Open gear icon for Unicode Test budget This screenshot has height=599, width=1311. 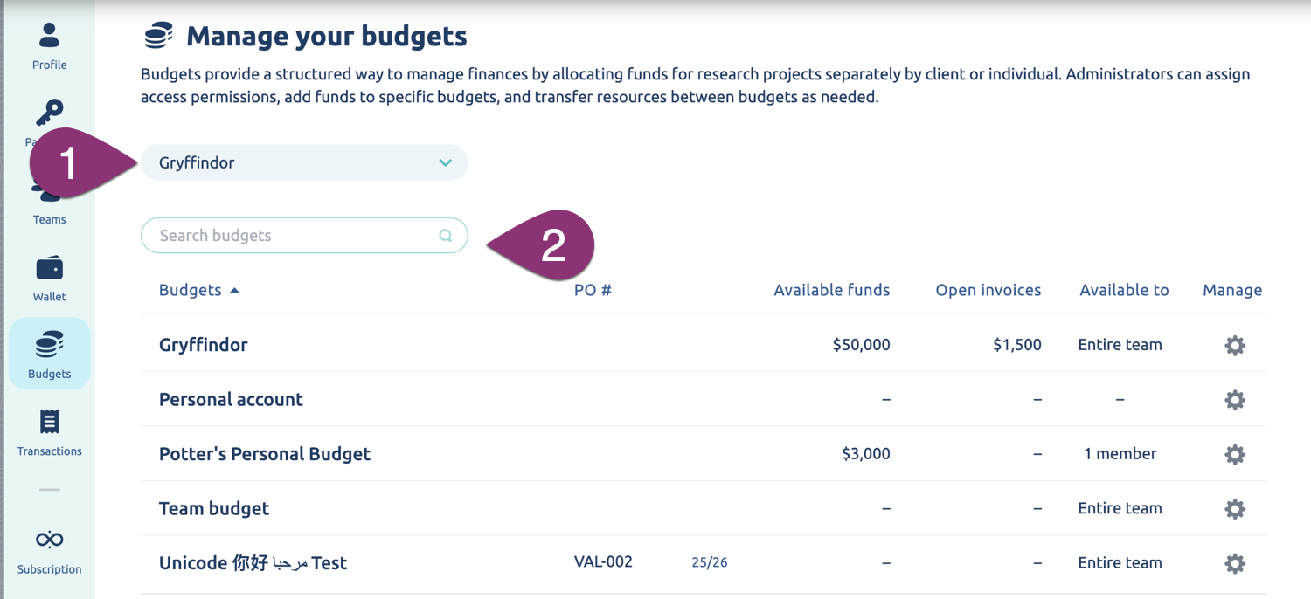tap(1234, 564)
